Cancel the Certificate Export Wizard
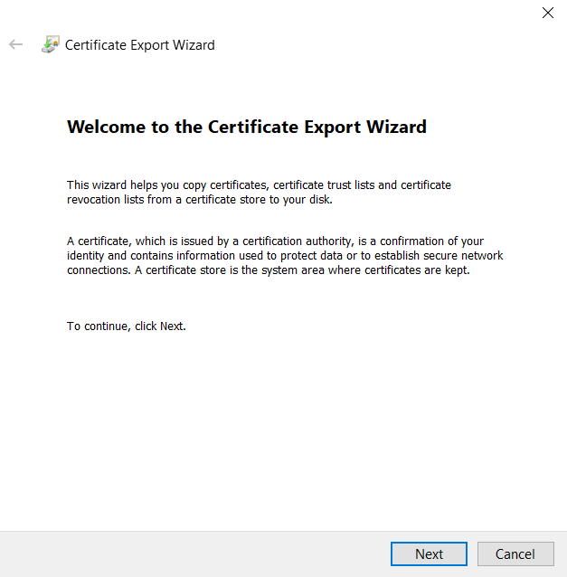 (x=515, y=553)
